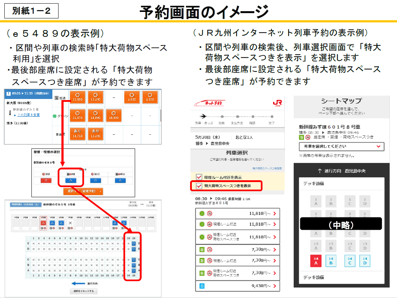Open the この列車を変更 link

tap(28, 115)
